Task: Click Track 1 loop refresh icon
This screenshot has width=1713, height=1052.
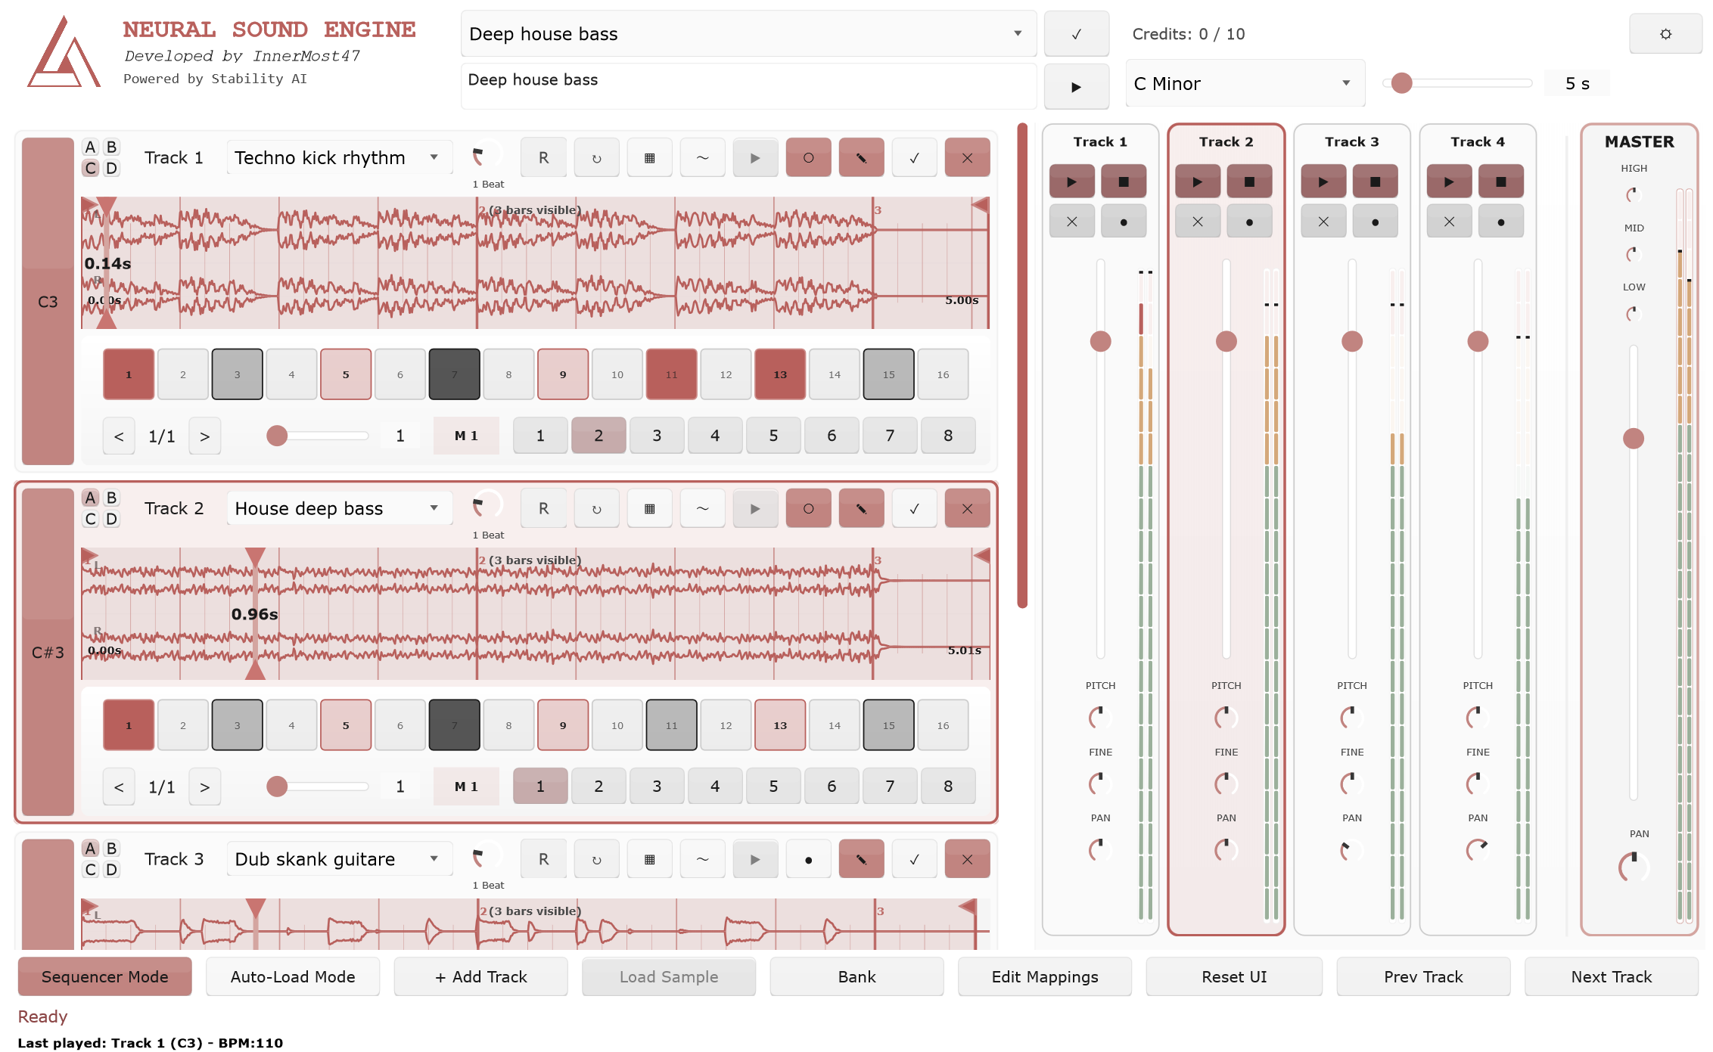Action: click(596, 158)
